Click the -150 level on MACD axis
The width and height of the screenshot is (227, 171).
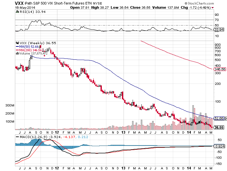point(219,164)
